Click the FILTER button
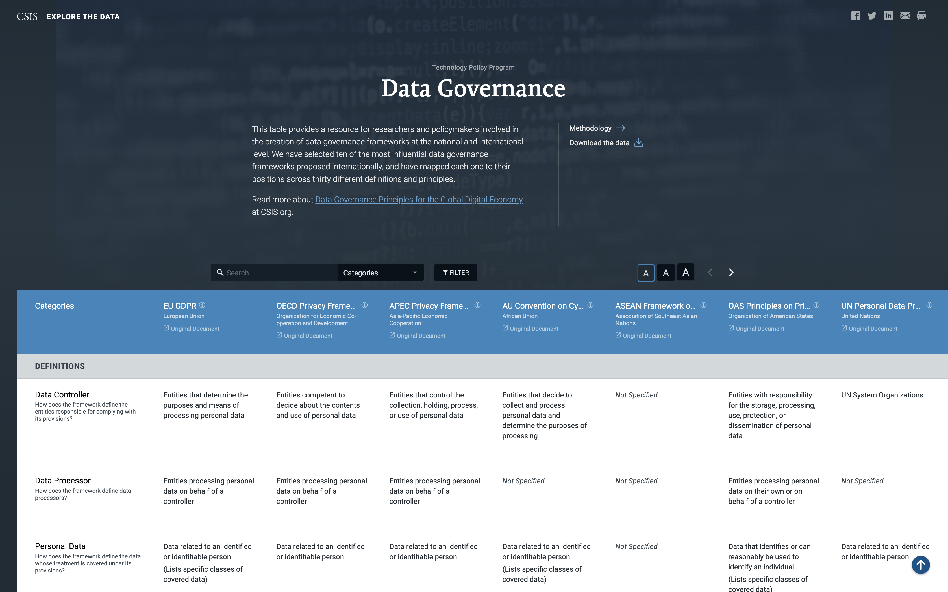 455,273
